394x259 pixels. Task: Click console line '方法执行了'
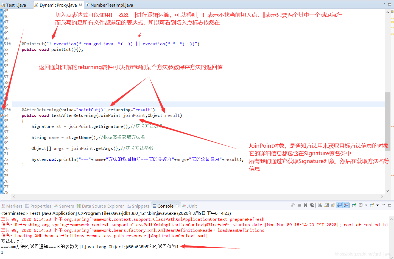(12, 241)
